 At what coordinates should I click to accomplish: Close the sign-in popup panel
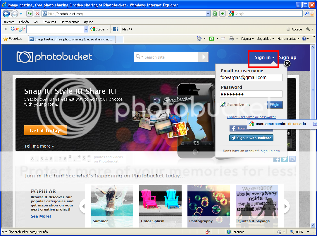pos(287,64)
